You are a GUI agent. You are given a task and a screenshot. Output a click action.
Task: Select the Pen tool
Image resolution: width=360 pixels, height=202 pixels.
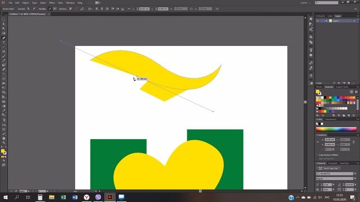click(4, 38)
